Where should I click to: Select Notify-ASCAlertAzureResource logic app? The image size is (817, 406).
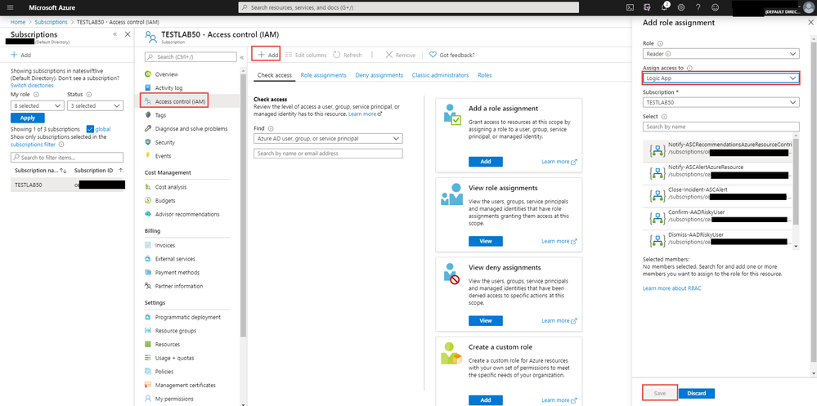[x=717, y=171]
